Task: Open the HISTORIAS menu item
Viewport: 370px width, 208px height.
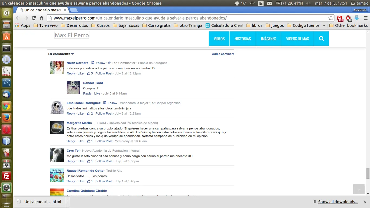Action: (243, 39)
